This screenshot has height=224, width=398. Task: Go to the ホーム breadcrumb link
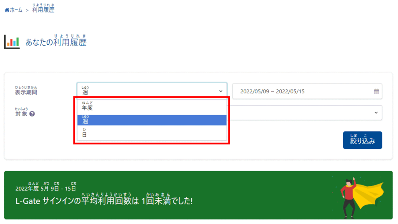tap(16, 10)
